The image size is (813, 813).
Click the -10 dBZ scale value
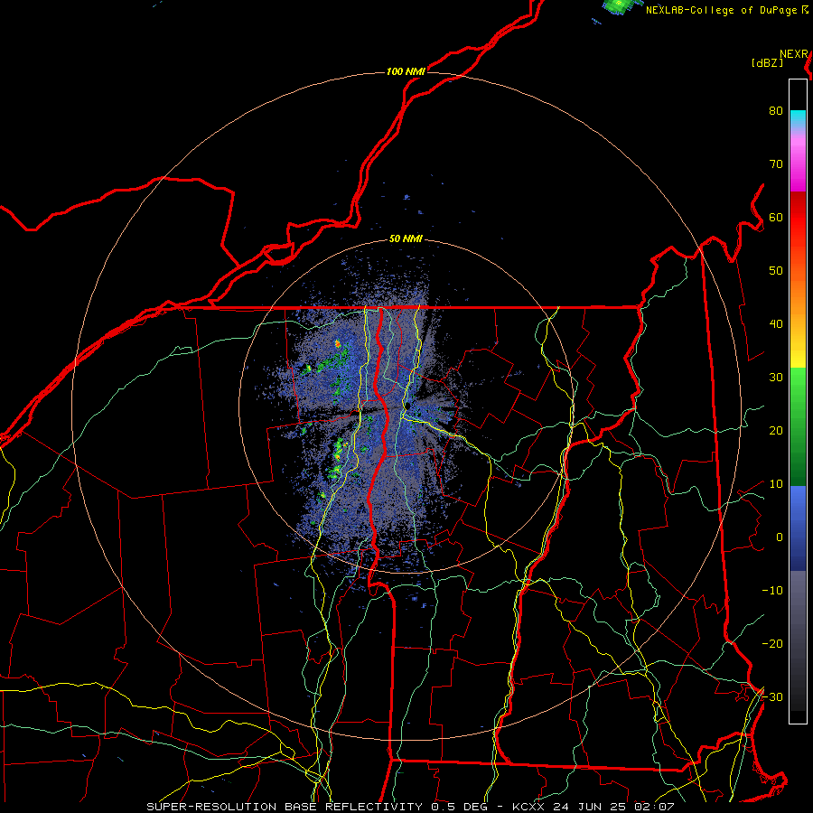pos(772,591)
